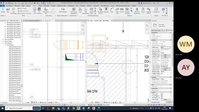This screenshot has height=112, width=199.
Task: Select the Pipe Placeholder tool
Action: (x=86, y=11)
